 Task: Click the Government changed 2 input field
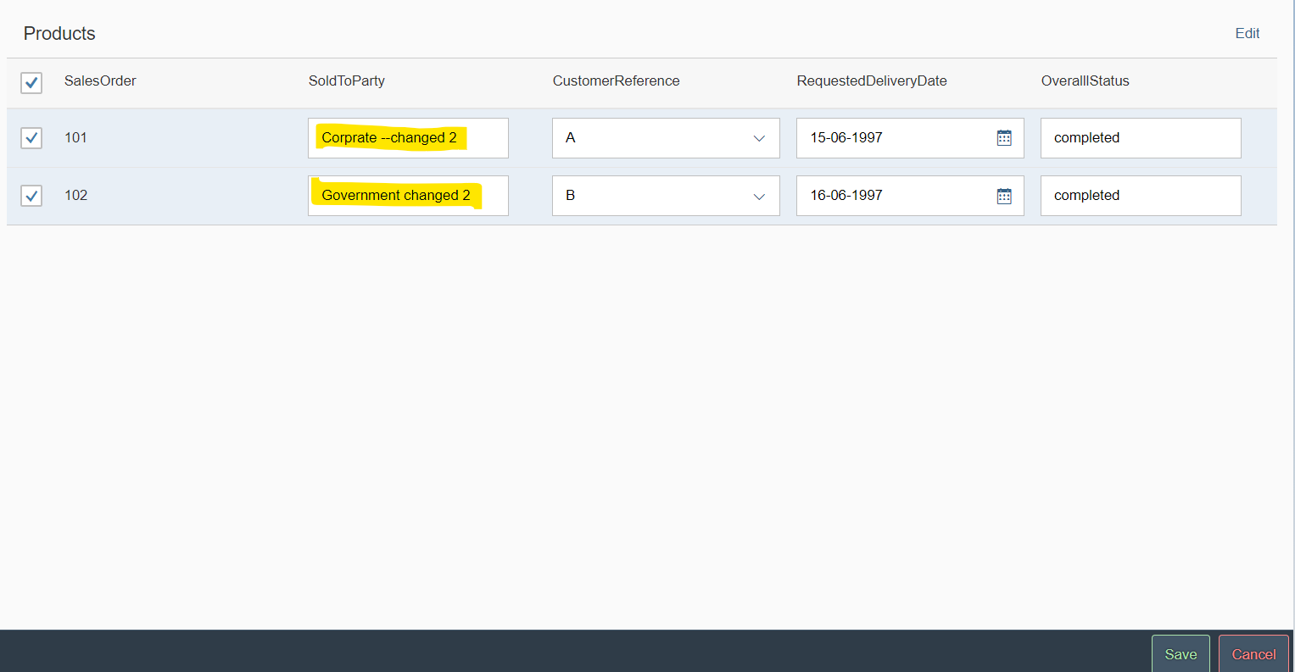point(407,195)
